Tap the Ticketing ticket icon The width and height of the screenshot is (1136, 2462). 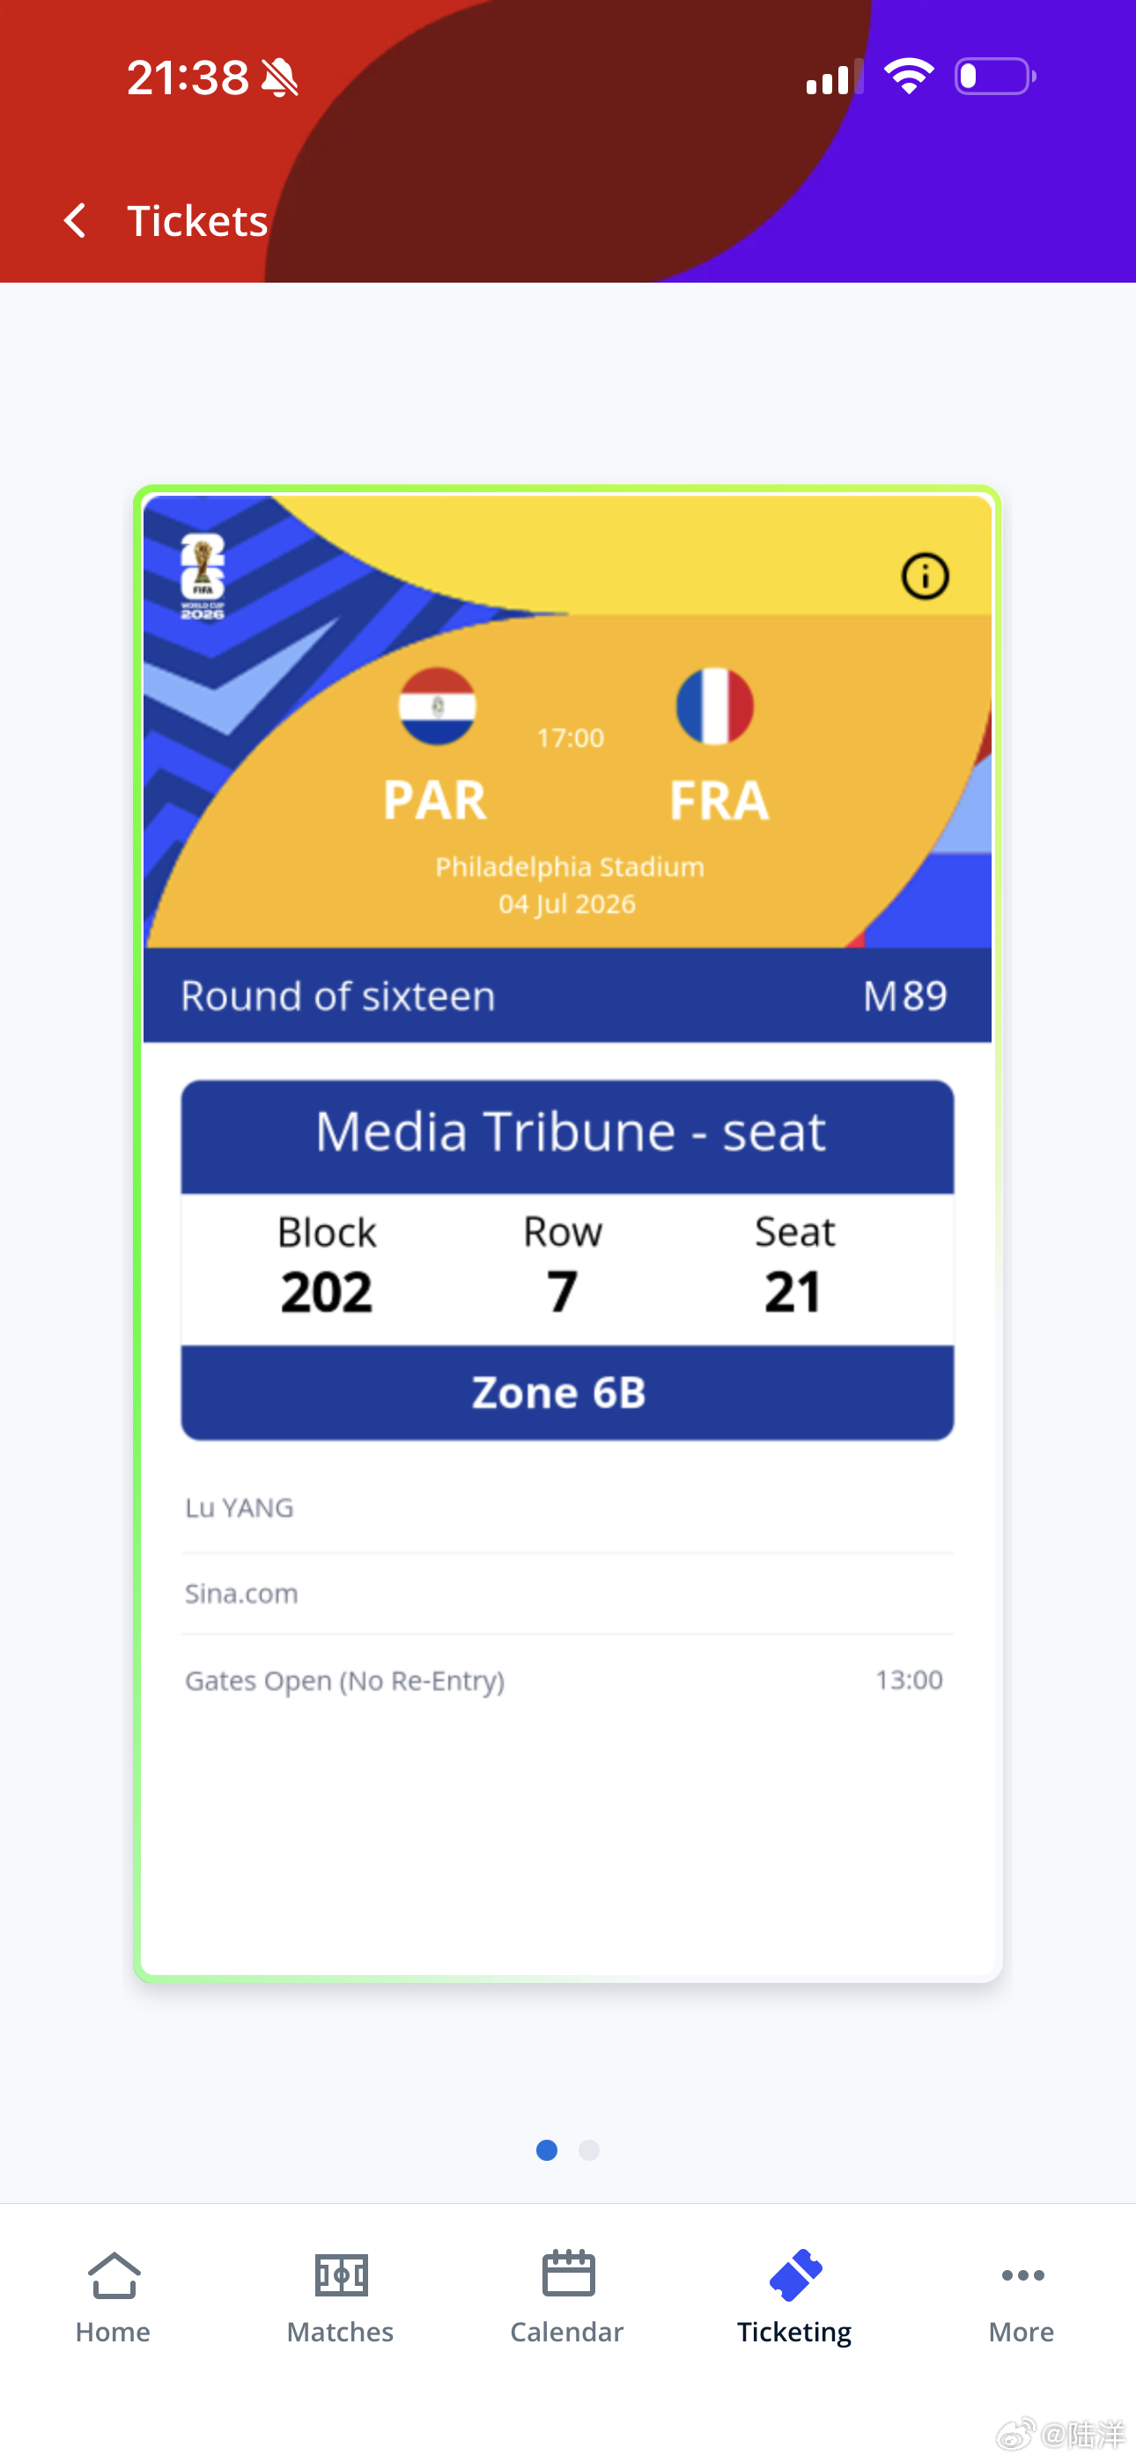(x=795, y=2274)
